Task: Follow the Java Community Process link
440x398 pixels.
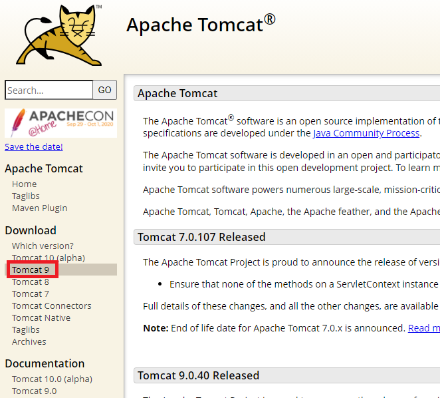Action: [x=366, y=133]
